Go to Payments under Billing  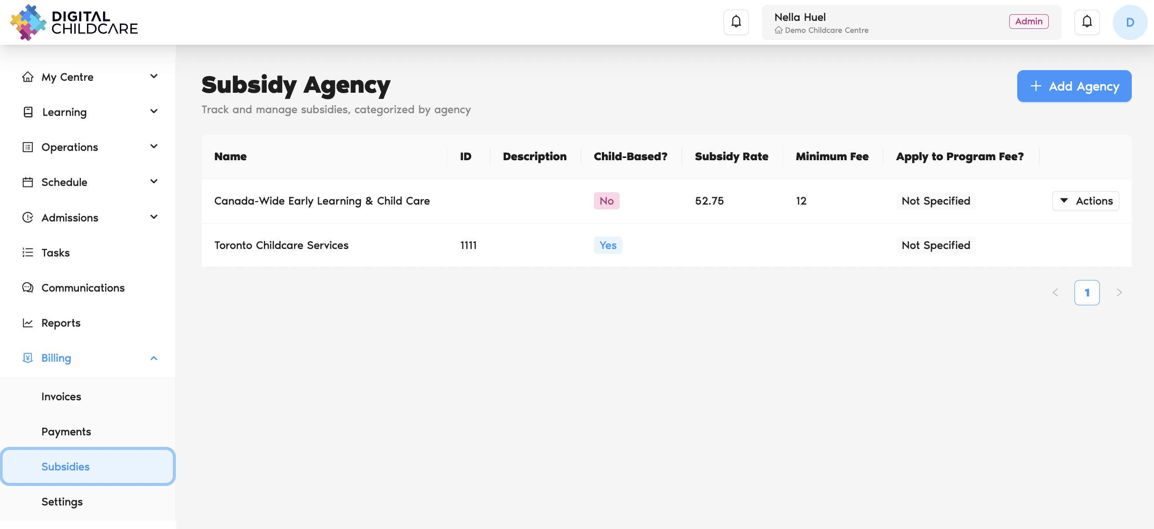(66, 431)
